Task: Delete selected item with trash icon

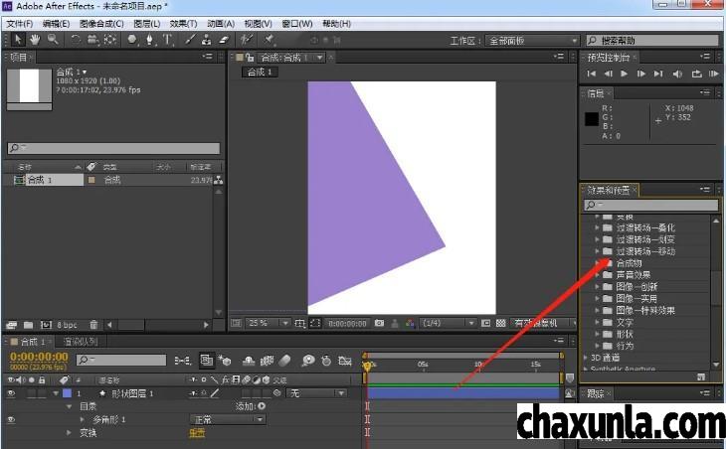Action: pos(93,325)
